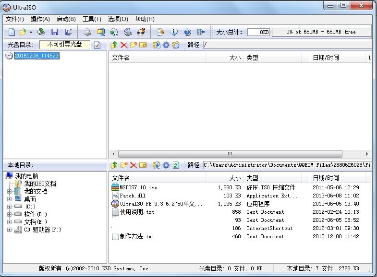Click the Extract icon in disc pane toolbar
This screenshot has height=277, width=377.
tap(156, 45)
